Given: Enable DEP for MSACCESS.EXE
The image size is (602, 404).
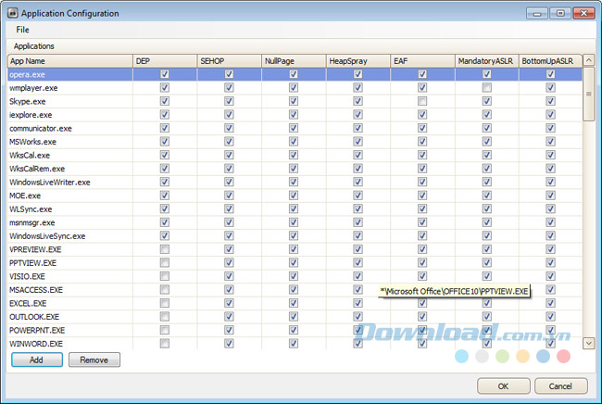Looking at the screenshot, I should pos(165,289).
